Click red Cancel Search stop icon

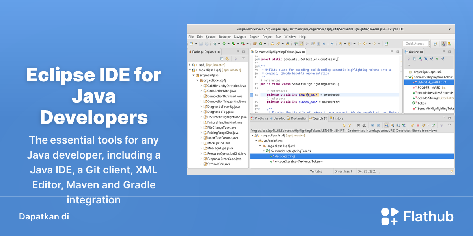(x=418, y=125)
